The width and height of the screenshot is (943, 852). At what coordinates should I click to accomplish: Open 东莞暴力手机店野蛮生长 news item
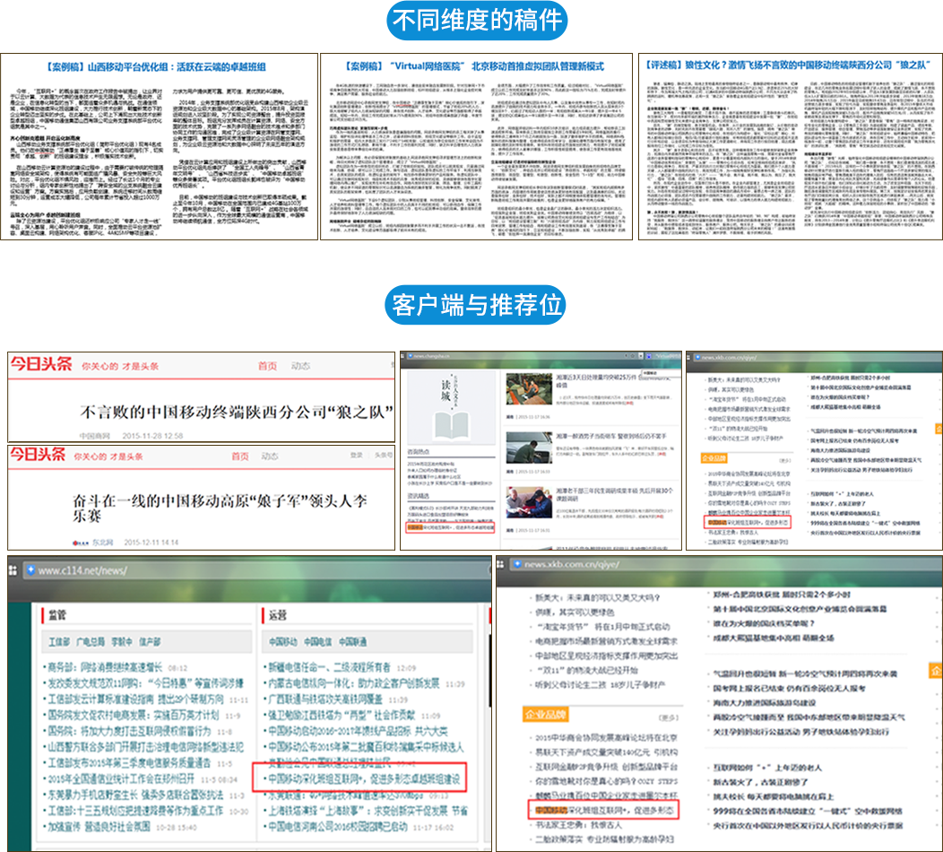[137, 795]
